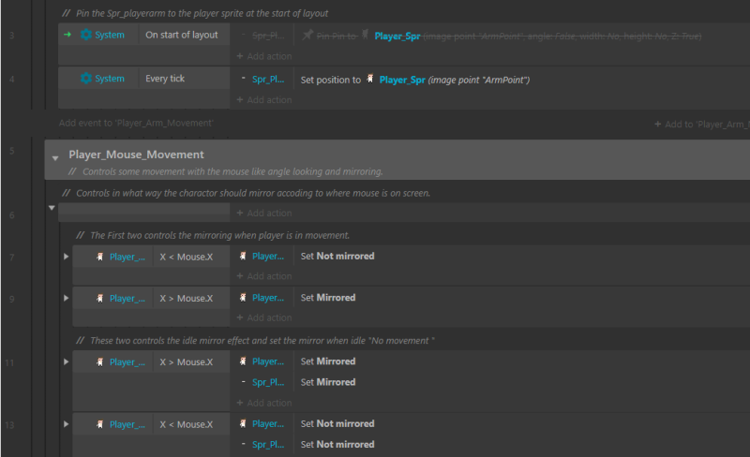Collapse the event 6 block arrow
The image size is (750, 457).
pyautogui.click(x=52, y=207)
